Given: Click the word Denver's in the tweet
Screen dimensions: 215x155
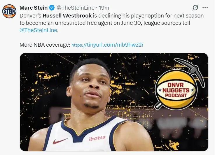Looking at the screenshot, I should [x=30, y=16].
